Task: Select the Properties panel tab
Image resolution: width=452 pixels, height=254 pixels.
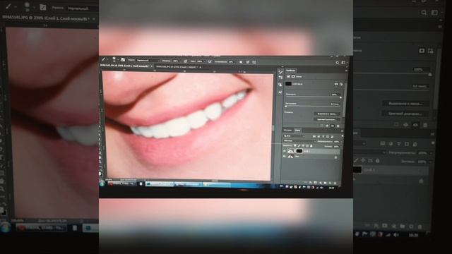Action: click(290, 71)
